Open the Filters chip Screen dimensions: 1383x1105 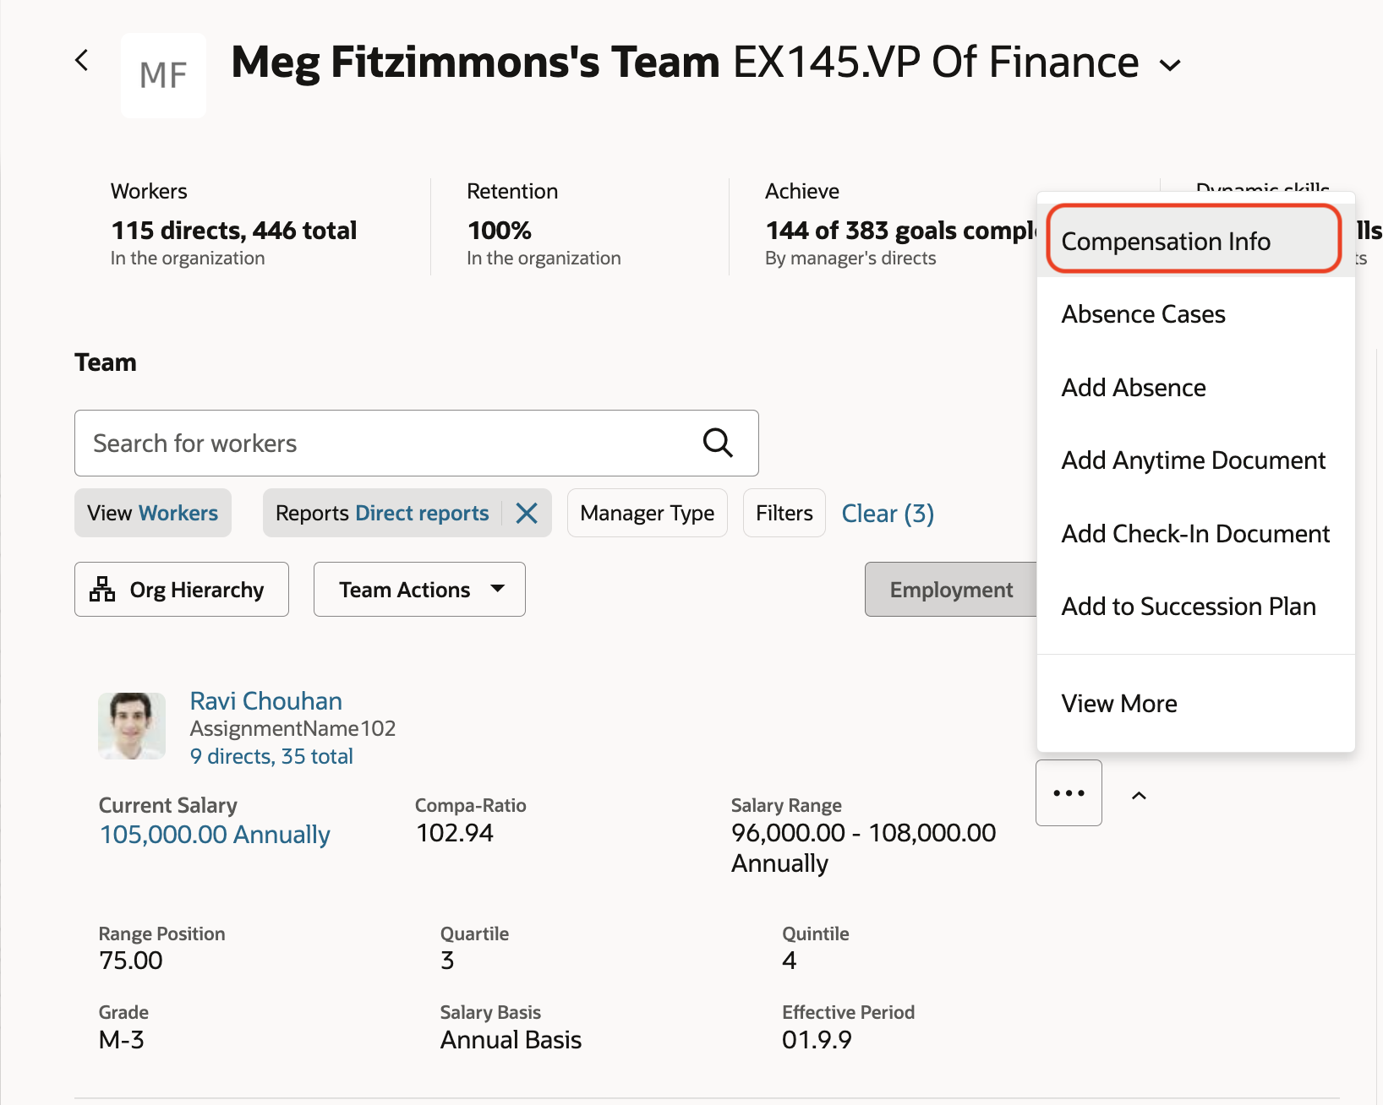point(784,514)
